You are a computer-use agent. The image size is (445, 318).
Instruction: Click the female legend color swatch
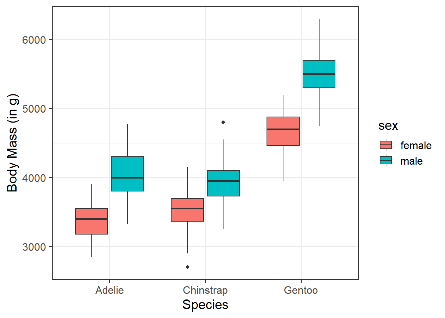pyautogui.click(x=386, y=145)
